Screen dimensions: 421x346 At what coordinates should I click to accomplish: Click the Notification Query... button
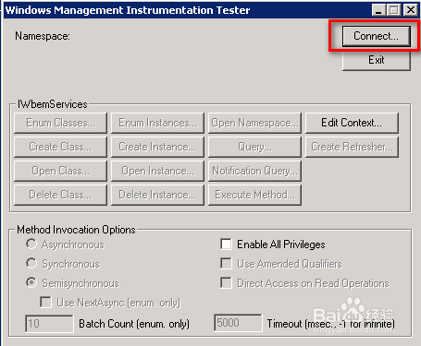click(254, 171)
